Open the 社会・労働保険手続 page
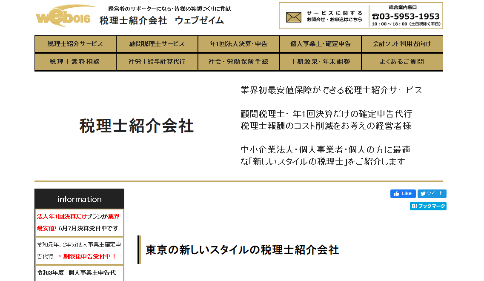Image resolution: width=484 pixels, height=281 pixels. click(238, 62)
